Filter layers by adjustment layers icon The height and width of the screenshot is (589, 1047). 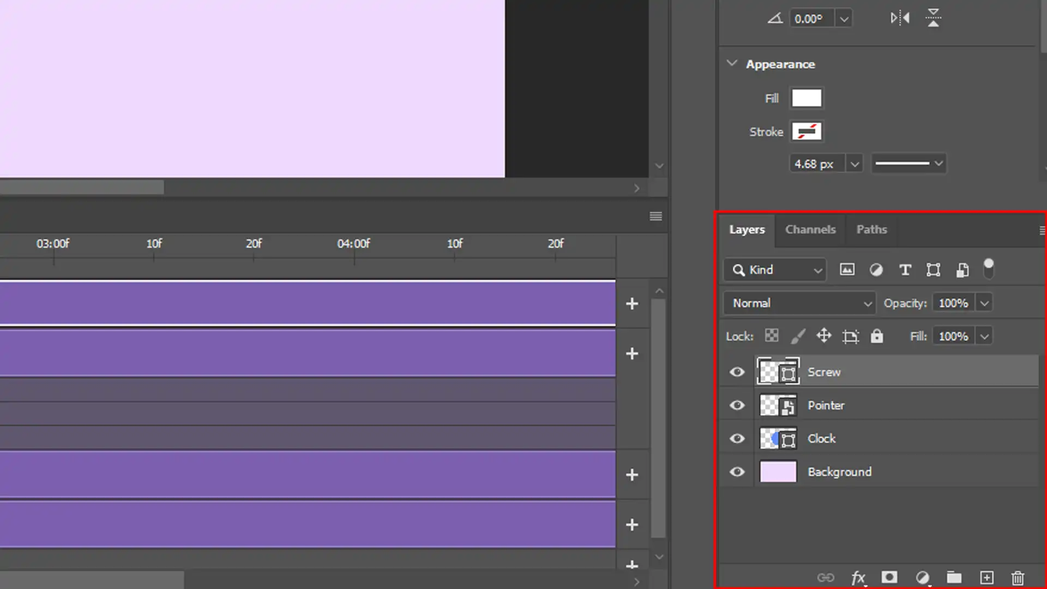point(876,269)
